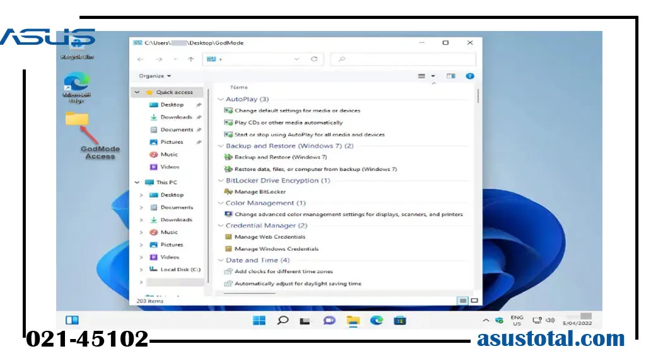This screenshot has height=363, width=646.
Task: Select Pictures under This PC
Action: click(172, 244)
